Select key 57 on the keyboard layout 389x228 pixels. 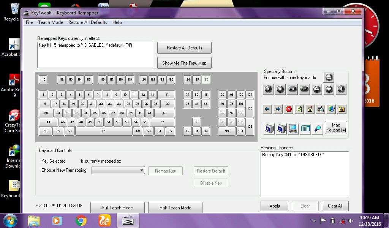click(x=162, y=122)
